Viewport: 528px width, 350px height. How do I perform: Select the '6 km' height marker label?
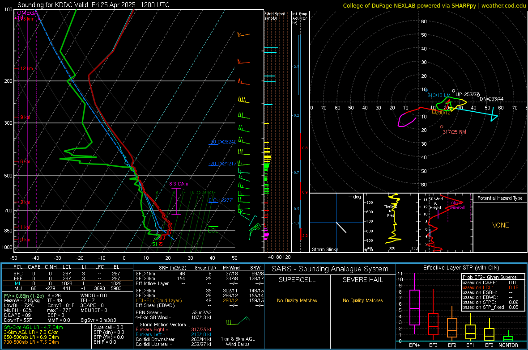(x=25, y=161)
